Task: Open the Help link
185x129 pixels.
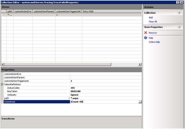Action: point(151,38)
